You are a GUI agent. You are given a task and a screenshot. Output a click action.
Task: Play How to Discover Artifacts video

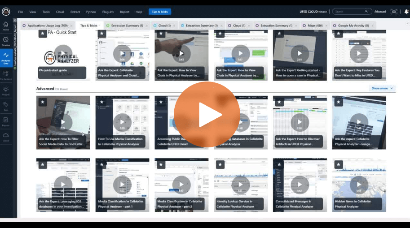click(x=300, y=122)
